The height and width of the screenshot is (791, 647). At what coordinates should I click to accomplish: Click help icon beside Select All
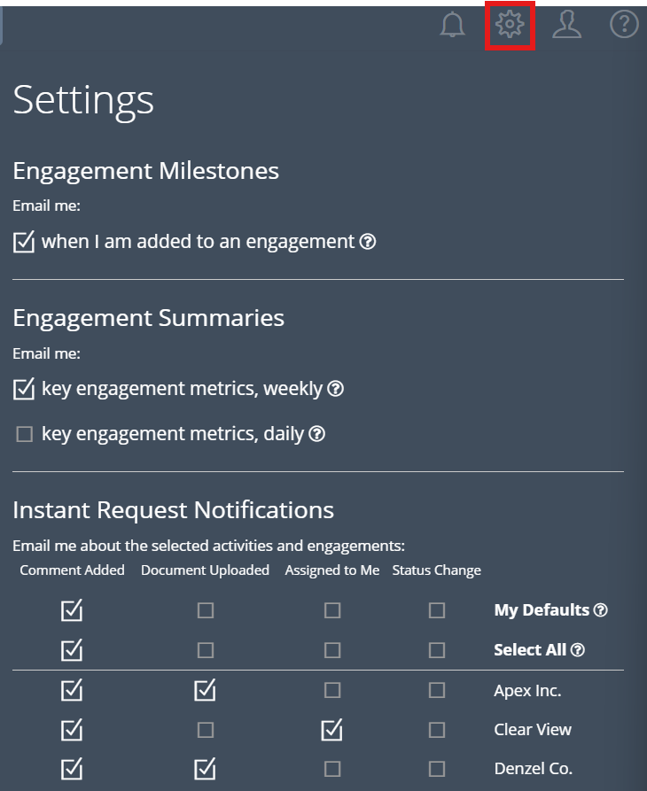click(x=578, y=650)
